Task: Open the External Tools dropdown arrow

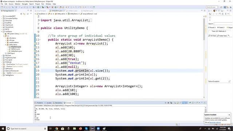Action: click(x=50, y=7)
